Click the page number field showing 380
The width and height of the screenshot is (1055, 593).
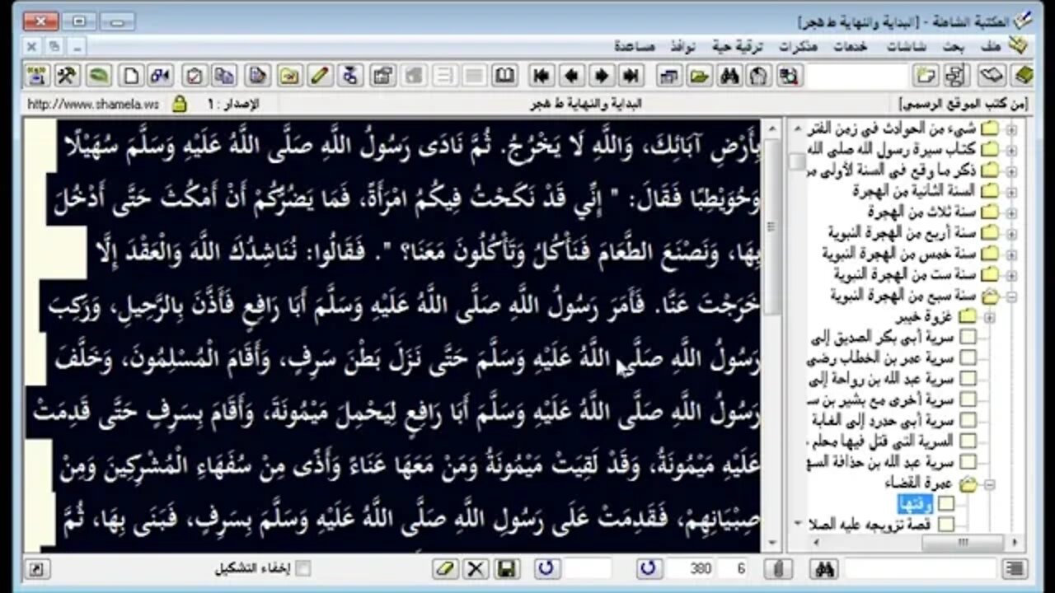tap(689, 568)
